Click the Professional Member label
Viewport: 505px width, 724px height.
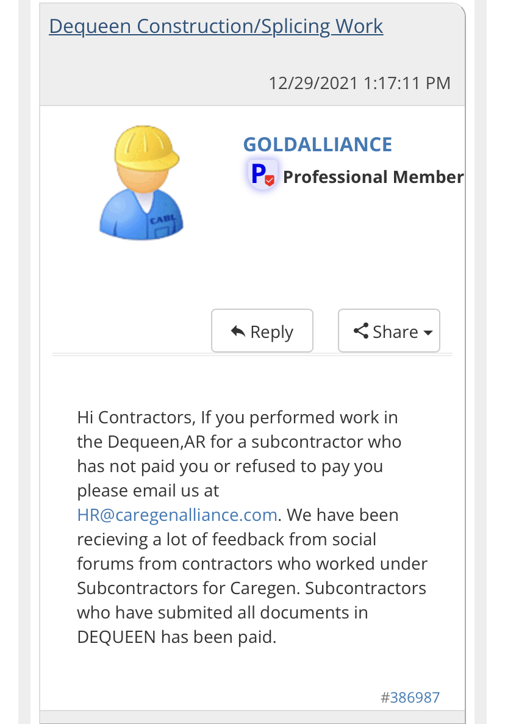coord(373,177)
